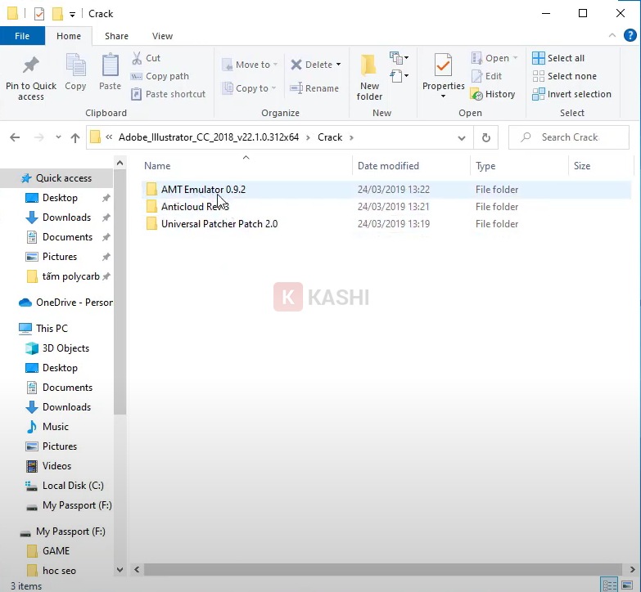Click the Rename icon in Organize group
The height and width of the screenshot is (592, 641).
coord(296,88)
